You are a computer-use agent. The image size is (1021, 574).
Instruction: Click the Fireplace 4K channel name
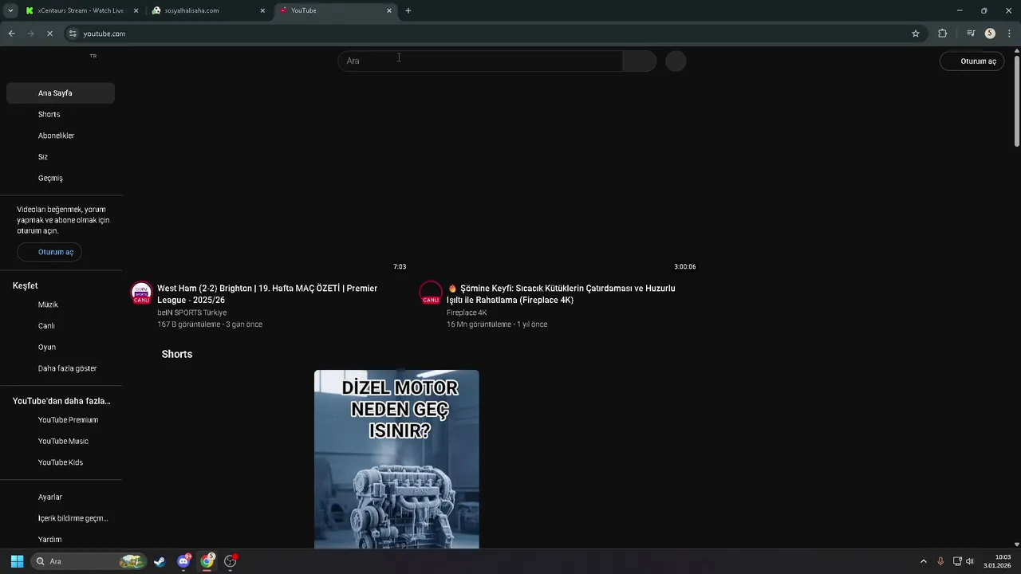467,313
